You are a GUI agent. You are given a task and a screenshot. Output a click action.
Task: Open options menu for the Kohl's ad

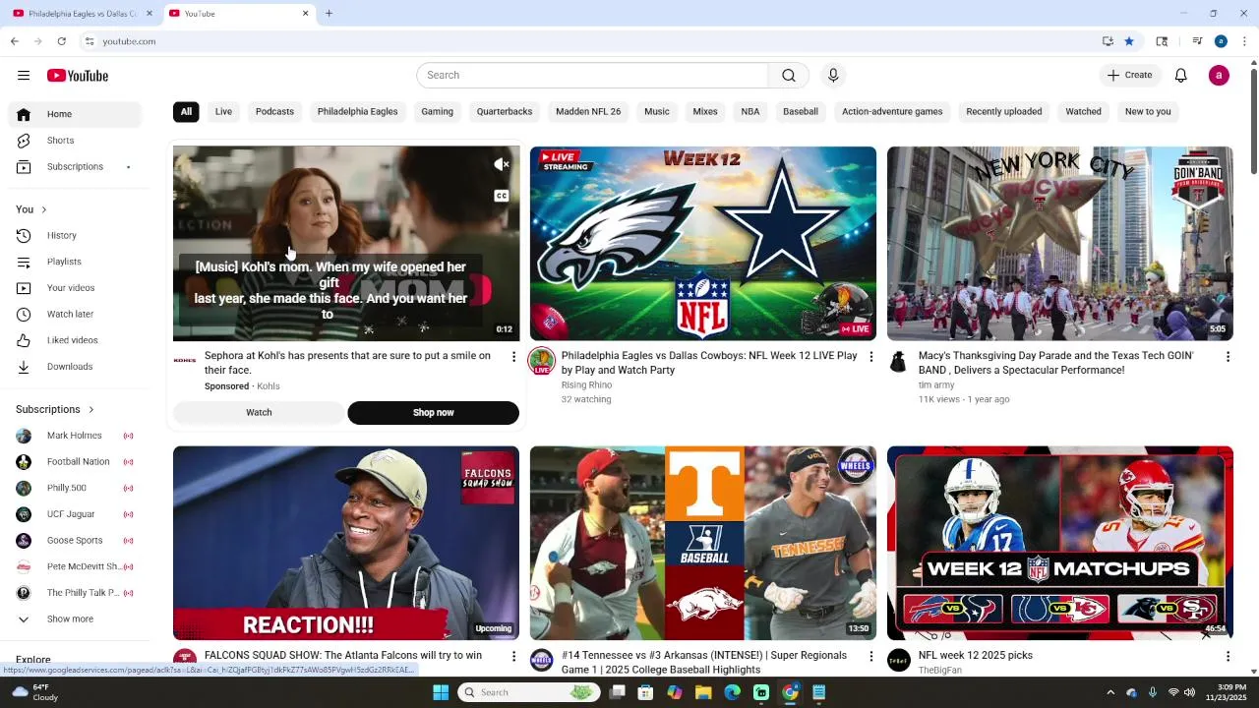point(513,357)
